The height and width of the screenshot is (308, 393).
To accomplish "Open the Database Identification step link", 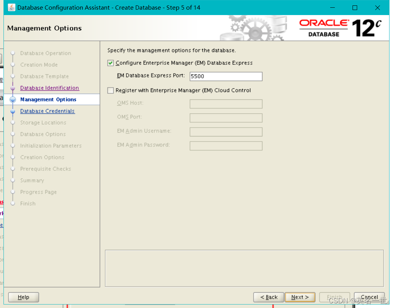I will coord(50,88).
